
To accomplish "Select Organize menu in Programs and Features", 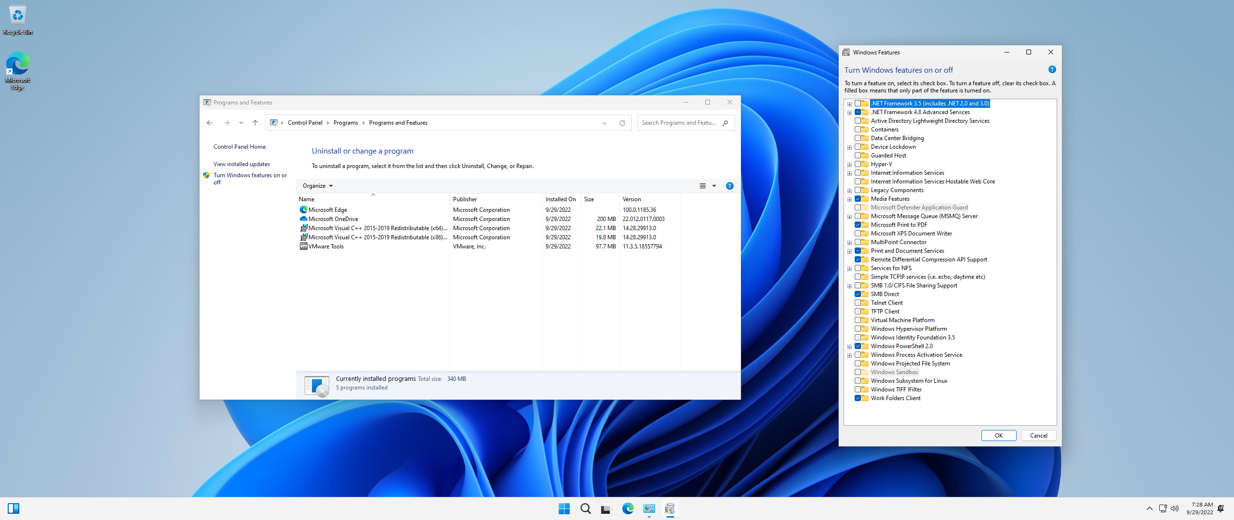I will pyautogui.click(x=316, y=184).
